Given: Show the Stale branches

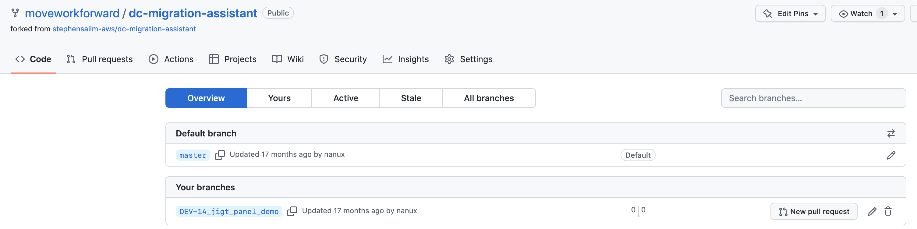Looking at the screenshot, I should point(411,98).
